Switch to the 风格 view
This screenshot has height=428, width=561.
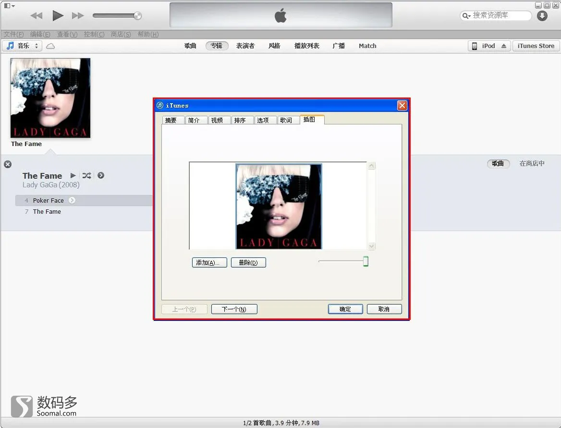(x=274, y=46)
